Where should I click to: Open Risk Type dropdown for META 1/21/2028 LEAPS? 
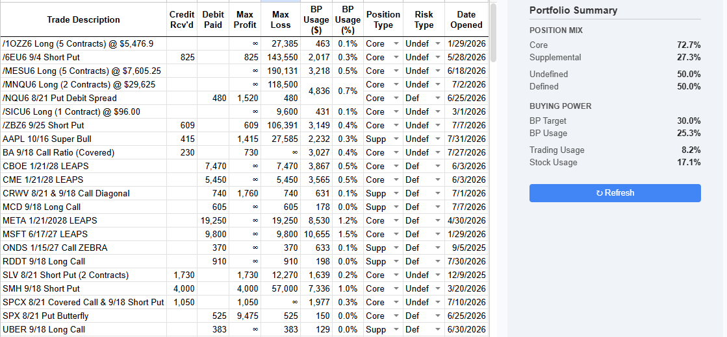click(x=438, y=220)
